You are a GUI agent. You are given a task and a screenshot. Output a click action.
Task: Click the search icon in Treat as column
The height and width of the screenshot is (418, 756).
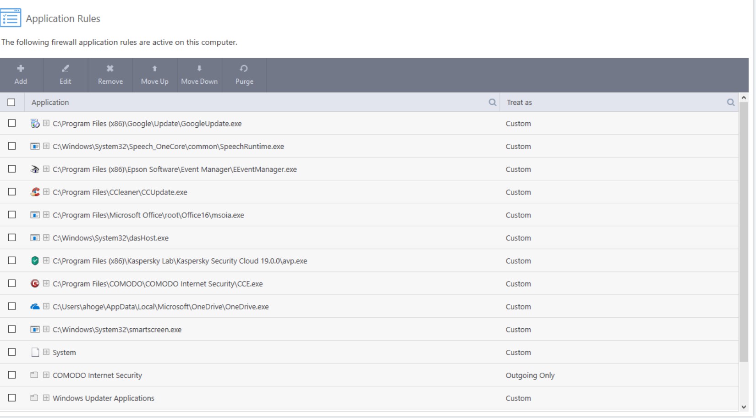click(731, 103)
